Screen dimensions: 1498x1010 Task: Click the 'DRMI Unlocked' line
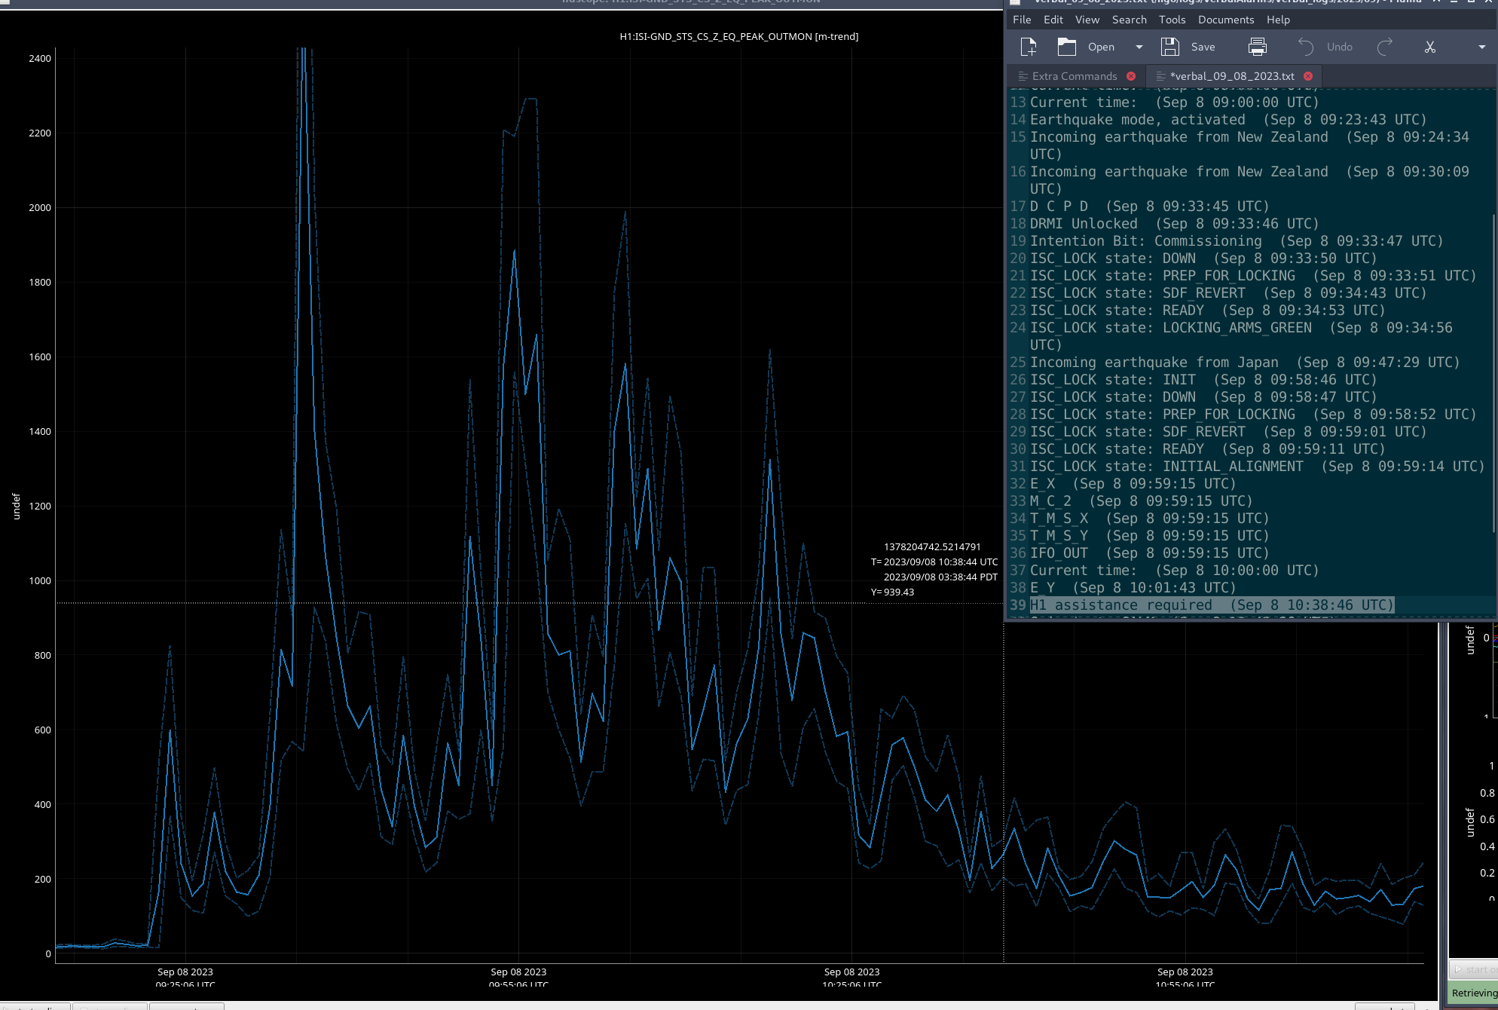1174,224
